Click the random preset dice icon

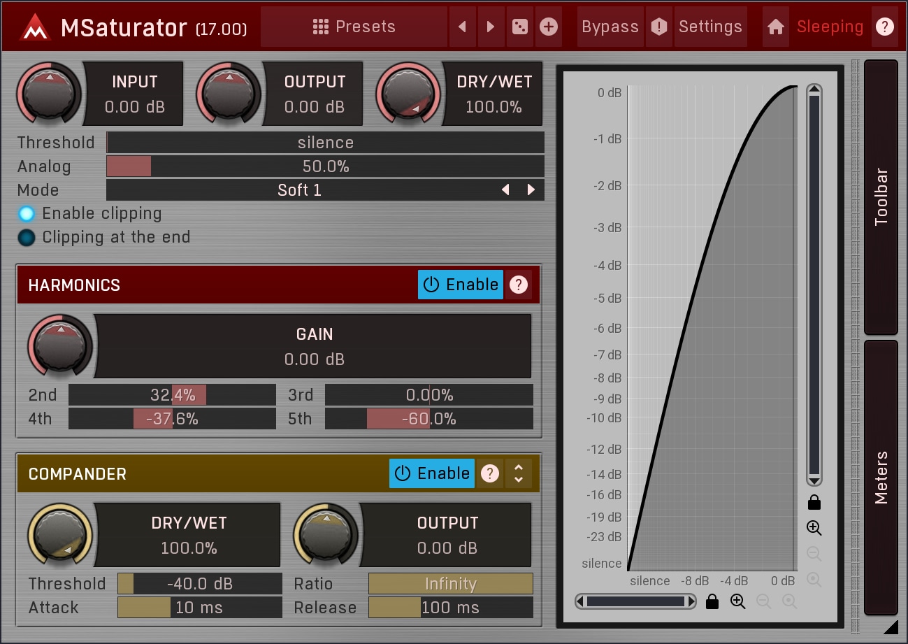click(x=519, y=27)
